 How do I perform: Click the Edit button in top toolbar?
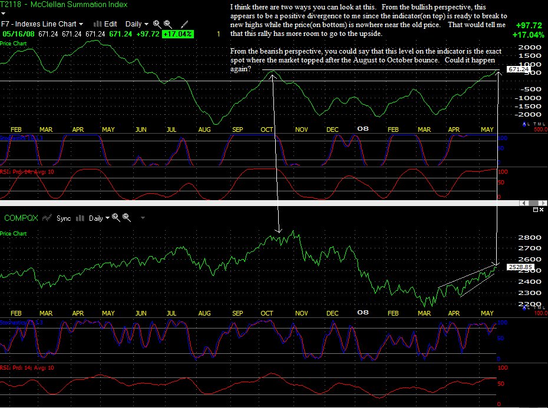pos(110,24)
